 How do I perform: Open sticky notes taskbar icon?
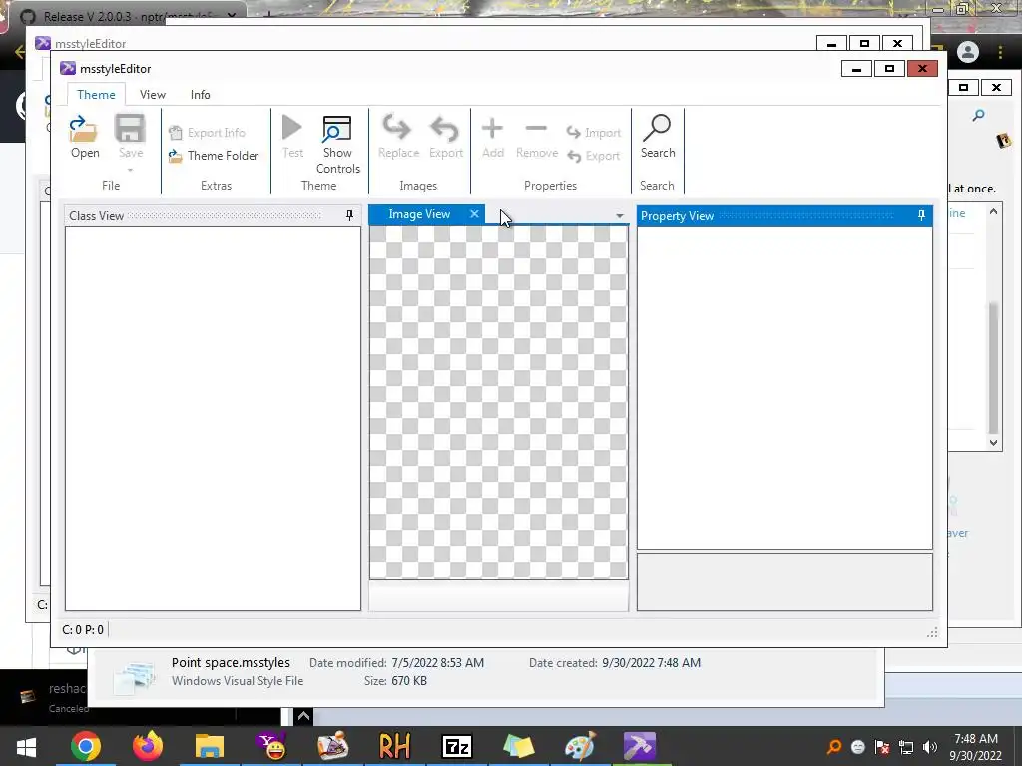pos(518,746)
